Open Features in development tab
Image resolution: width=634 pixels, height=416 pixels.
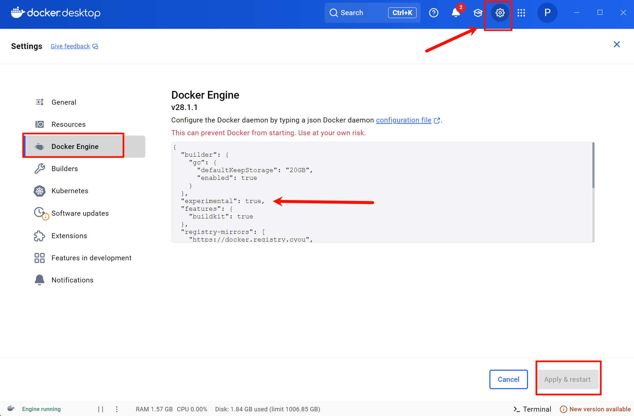point(85,258)
